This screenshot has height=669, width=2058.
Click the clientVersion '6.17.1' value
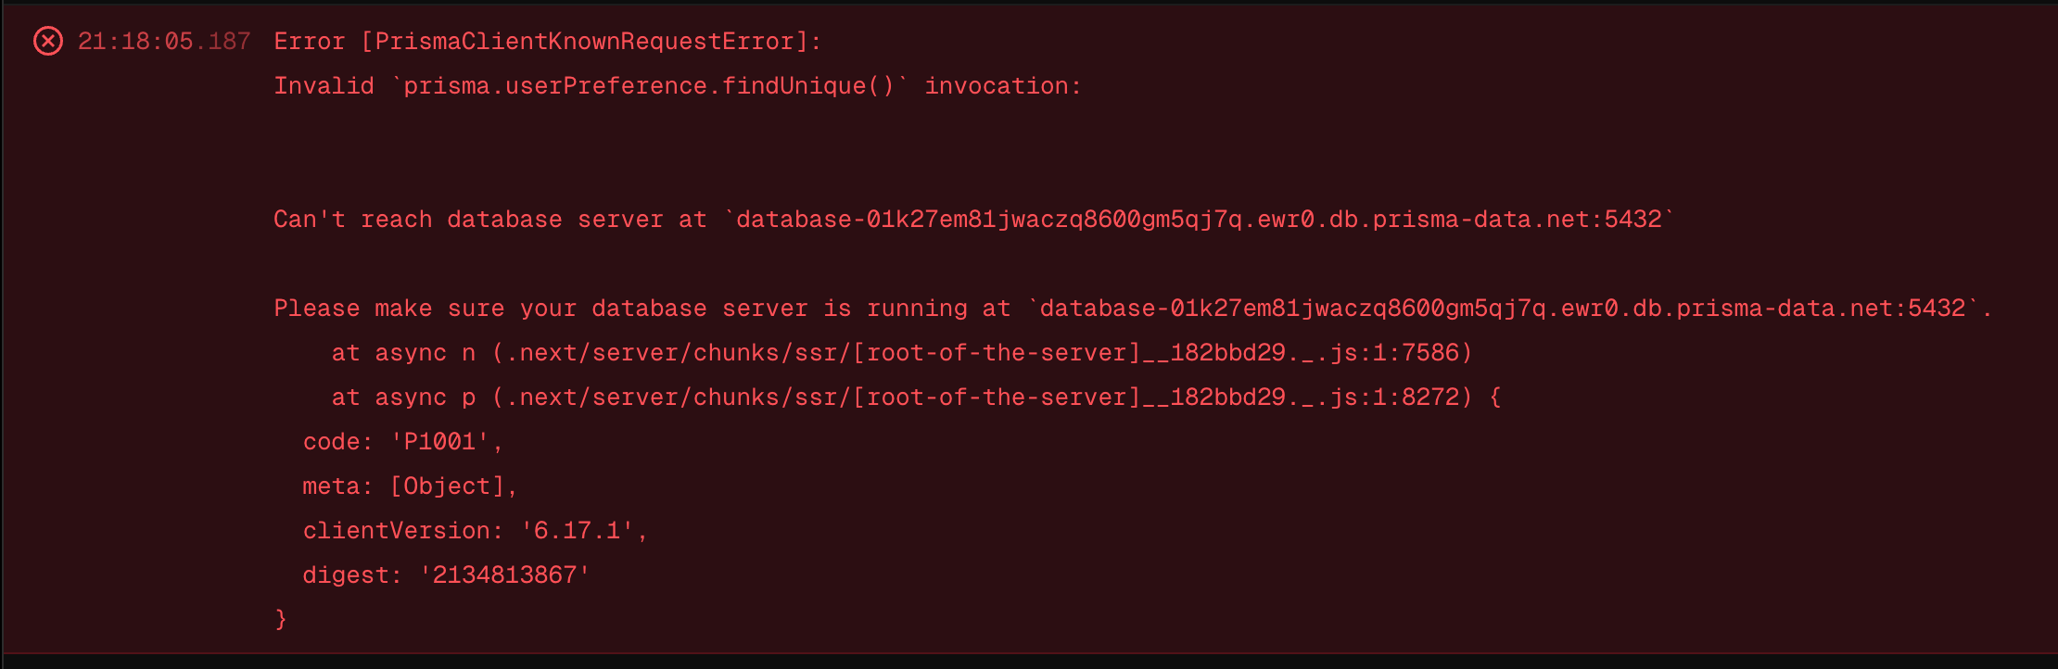(x=577, y=530)
